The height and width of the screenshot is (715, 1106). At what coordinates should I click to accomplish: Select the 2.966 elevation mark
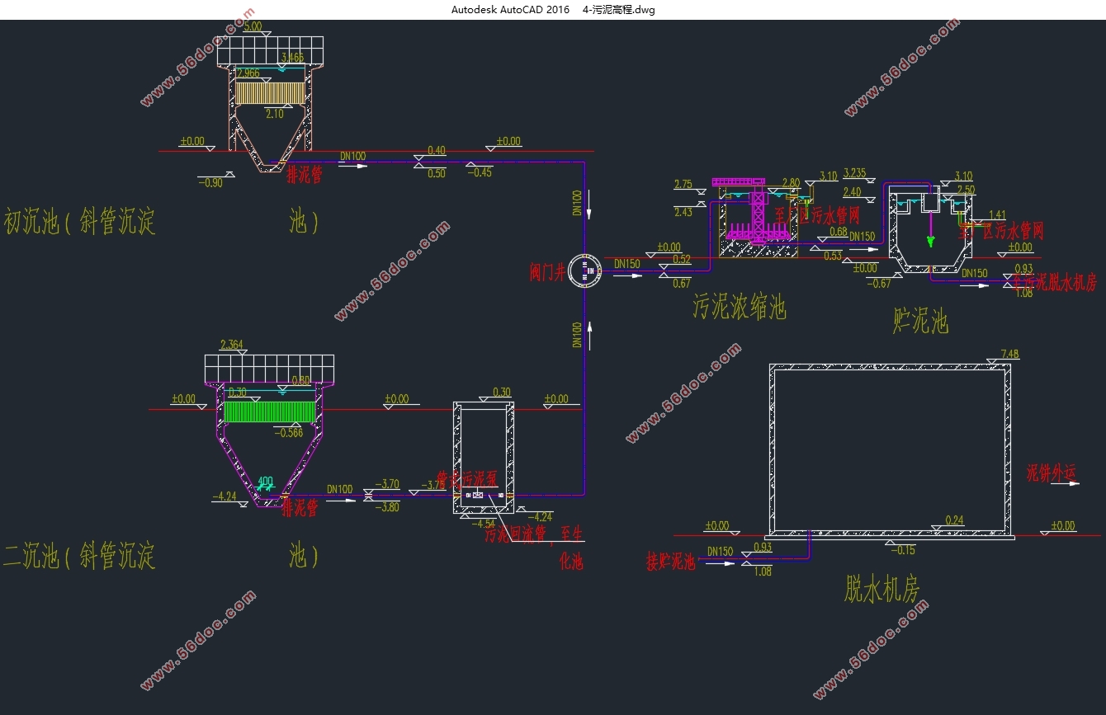[248, 73]
